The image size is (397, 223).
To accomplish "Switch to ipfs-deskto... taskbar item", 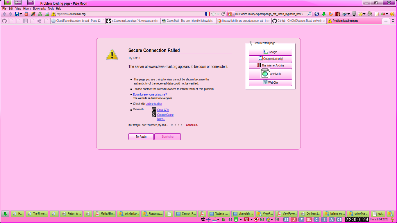I will click(x=129, y=213).
